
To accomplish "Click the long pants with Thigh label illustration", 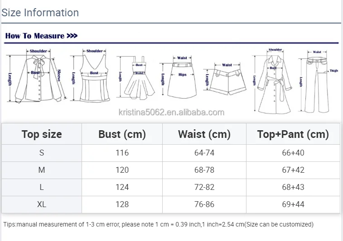I will click(318, 81).
